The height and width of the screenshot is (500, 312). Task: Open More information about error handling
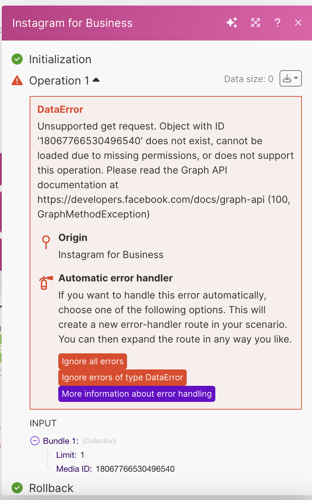[136, 394]
